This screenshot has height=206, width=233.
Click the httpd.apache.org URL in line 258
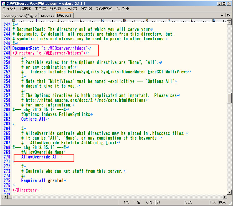click(x=86, y=100)
